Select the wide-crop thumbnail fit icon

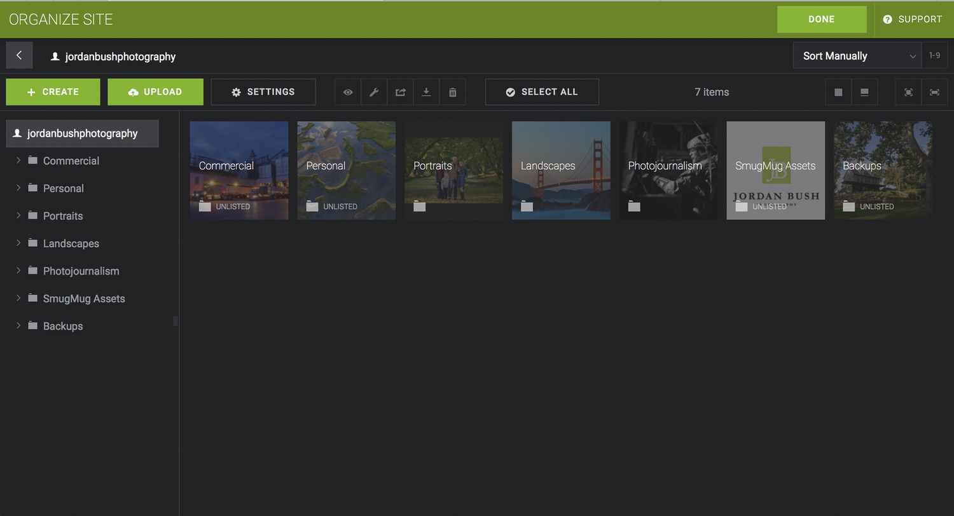[x=934, y=92]
